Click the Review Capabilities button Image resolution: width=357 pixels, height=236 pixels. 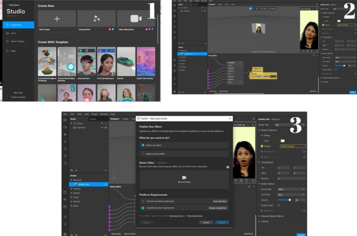pyautogui.click(x=217, y=208)
